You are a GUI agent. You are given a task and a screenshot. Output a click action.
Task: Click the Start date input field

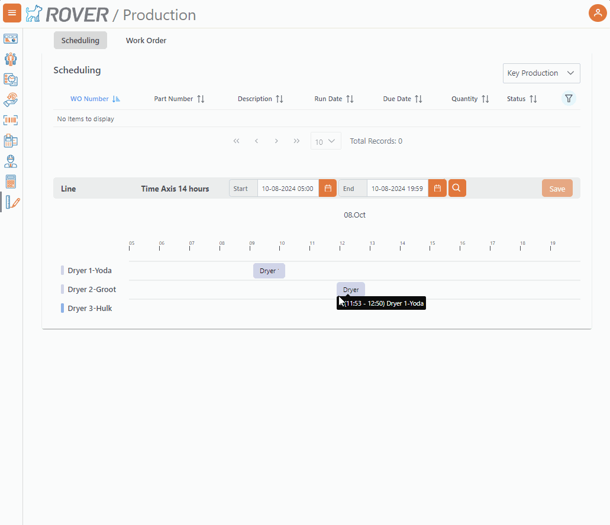(288, 189)
